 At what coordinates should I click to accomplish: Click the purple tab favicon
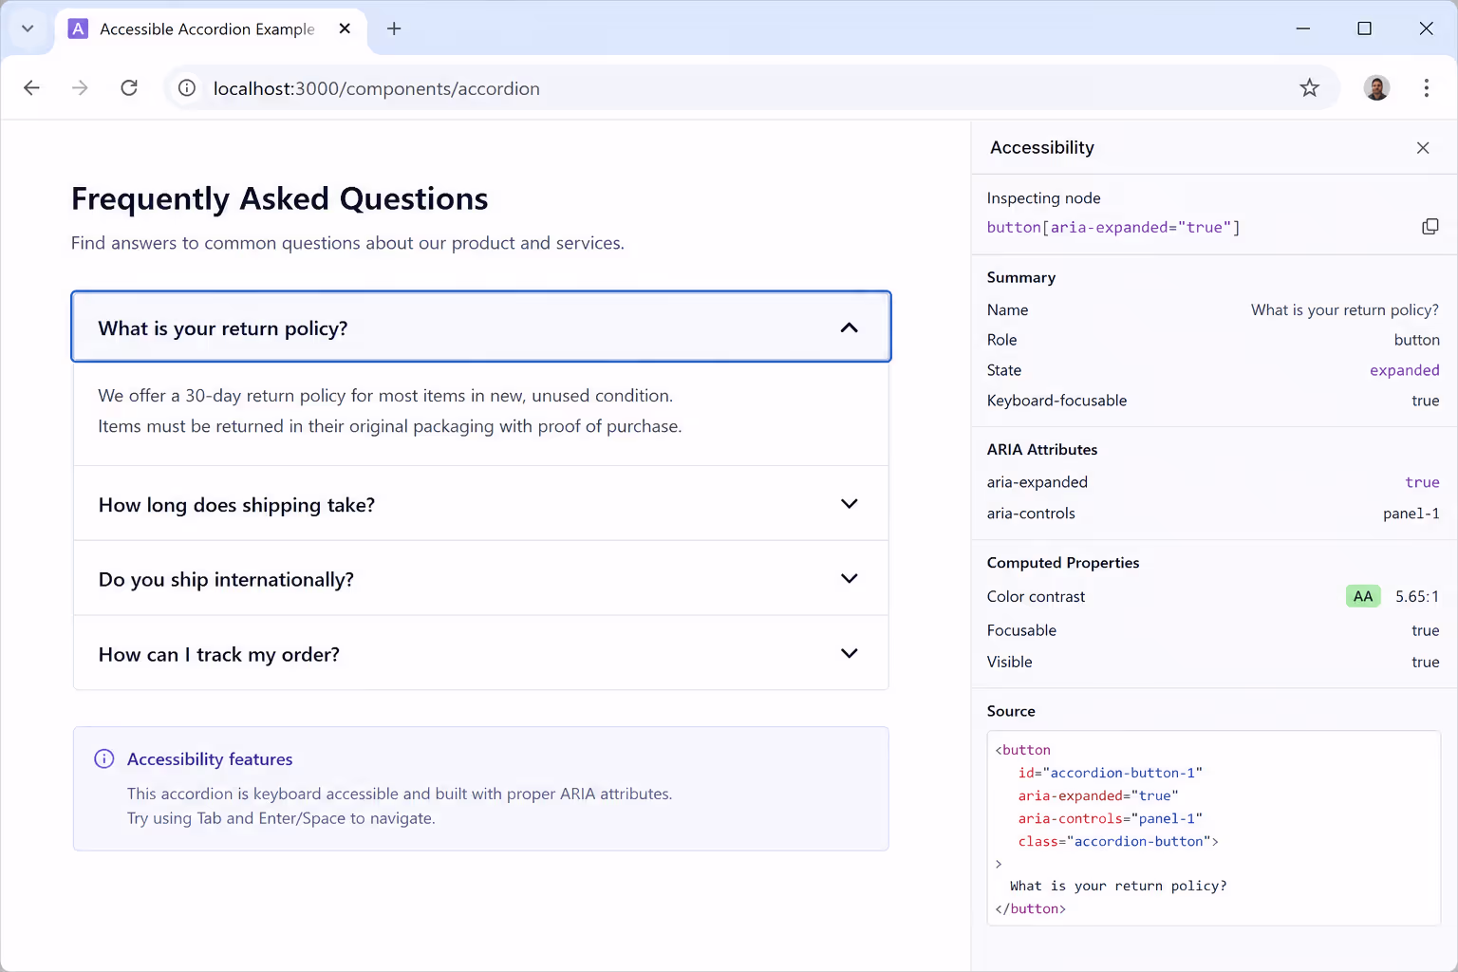(79, 28)
